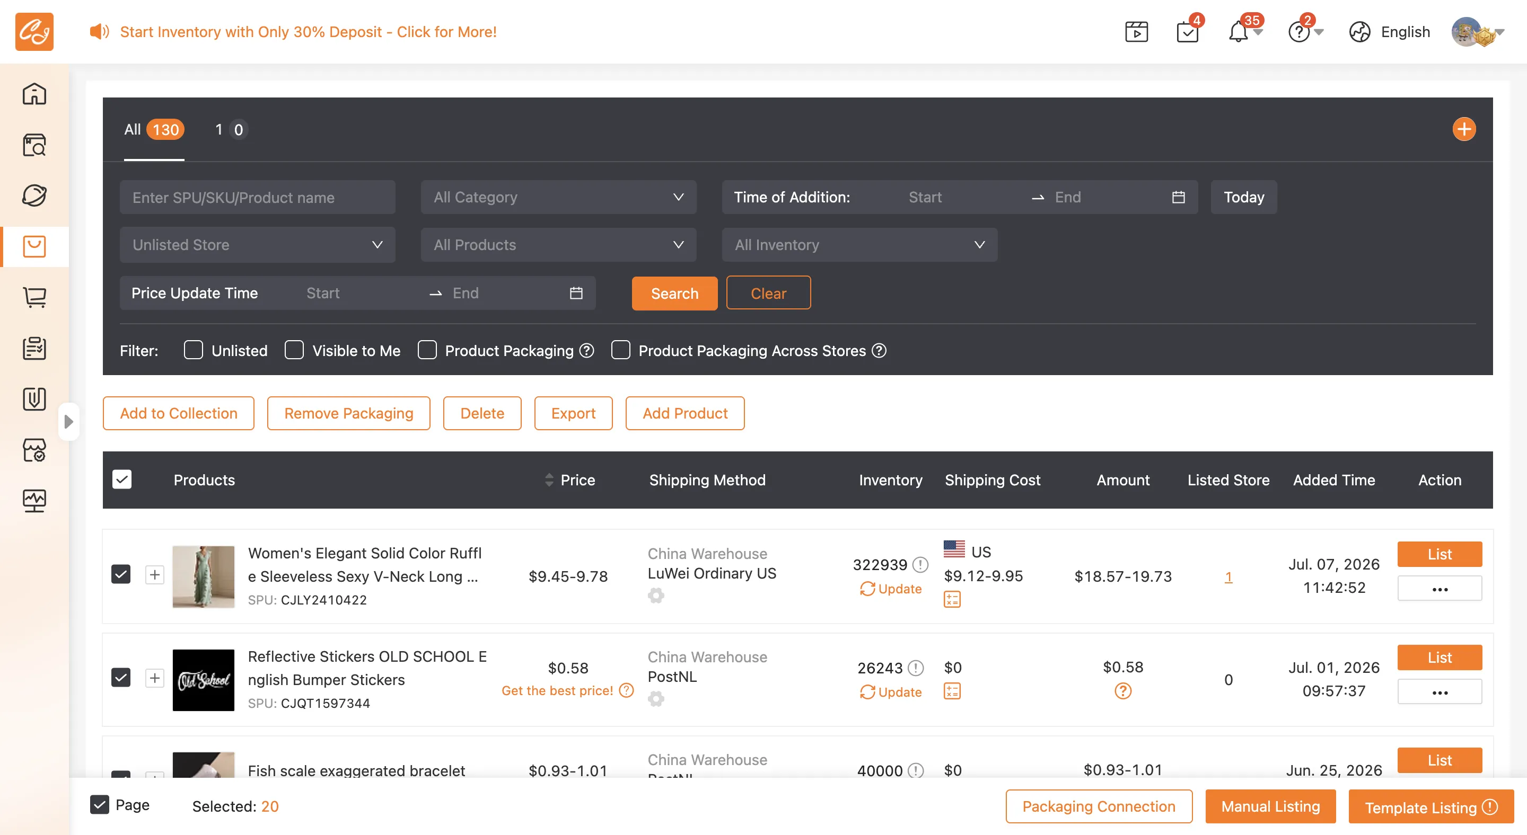Click the Search button
The height and width of the screenshot is (835, 1527).
coord(674,293)
